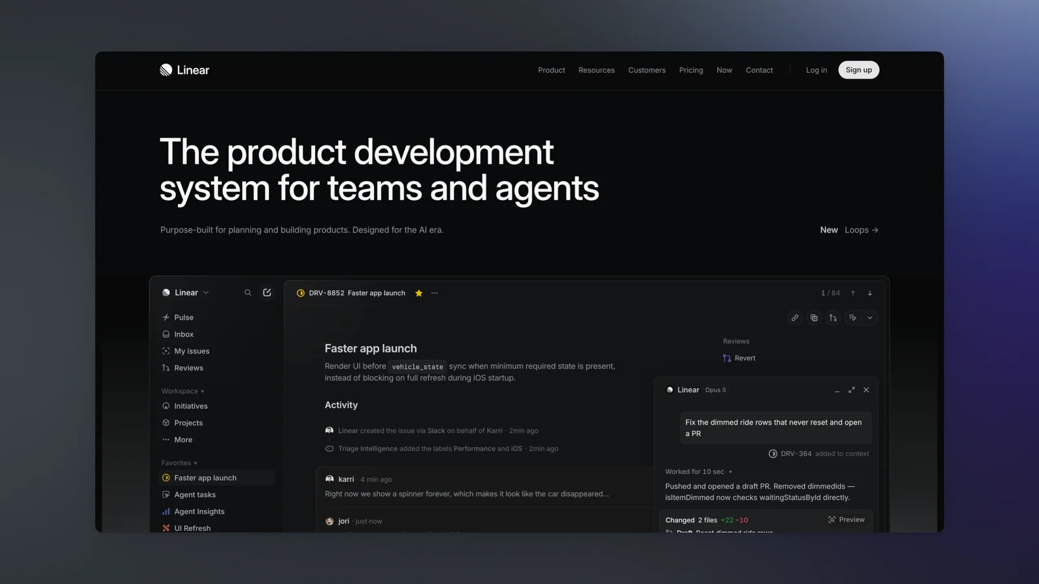Viewport: 1039px width, 584px height.
Task: Click the Projects cube icon in sidebar
Action: [x=166, y=423]
